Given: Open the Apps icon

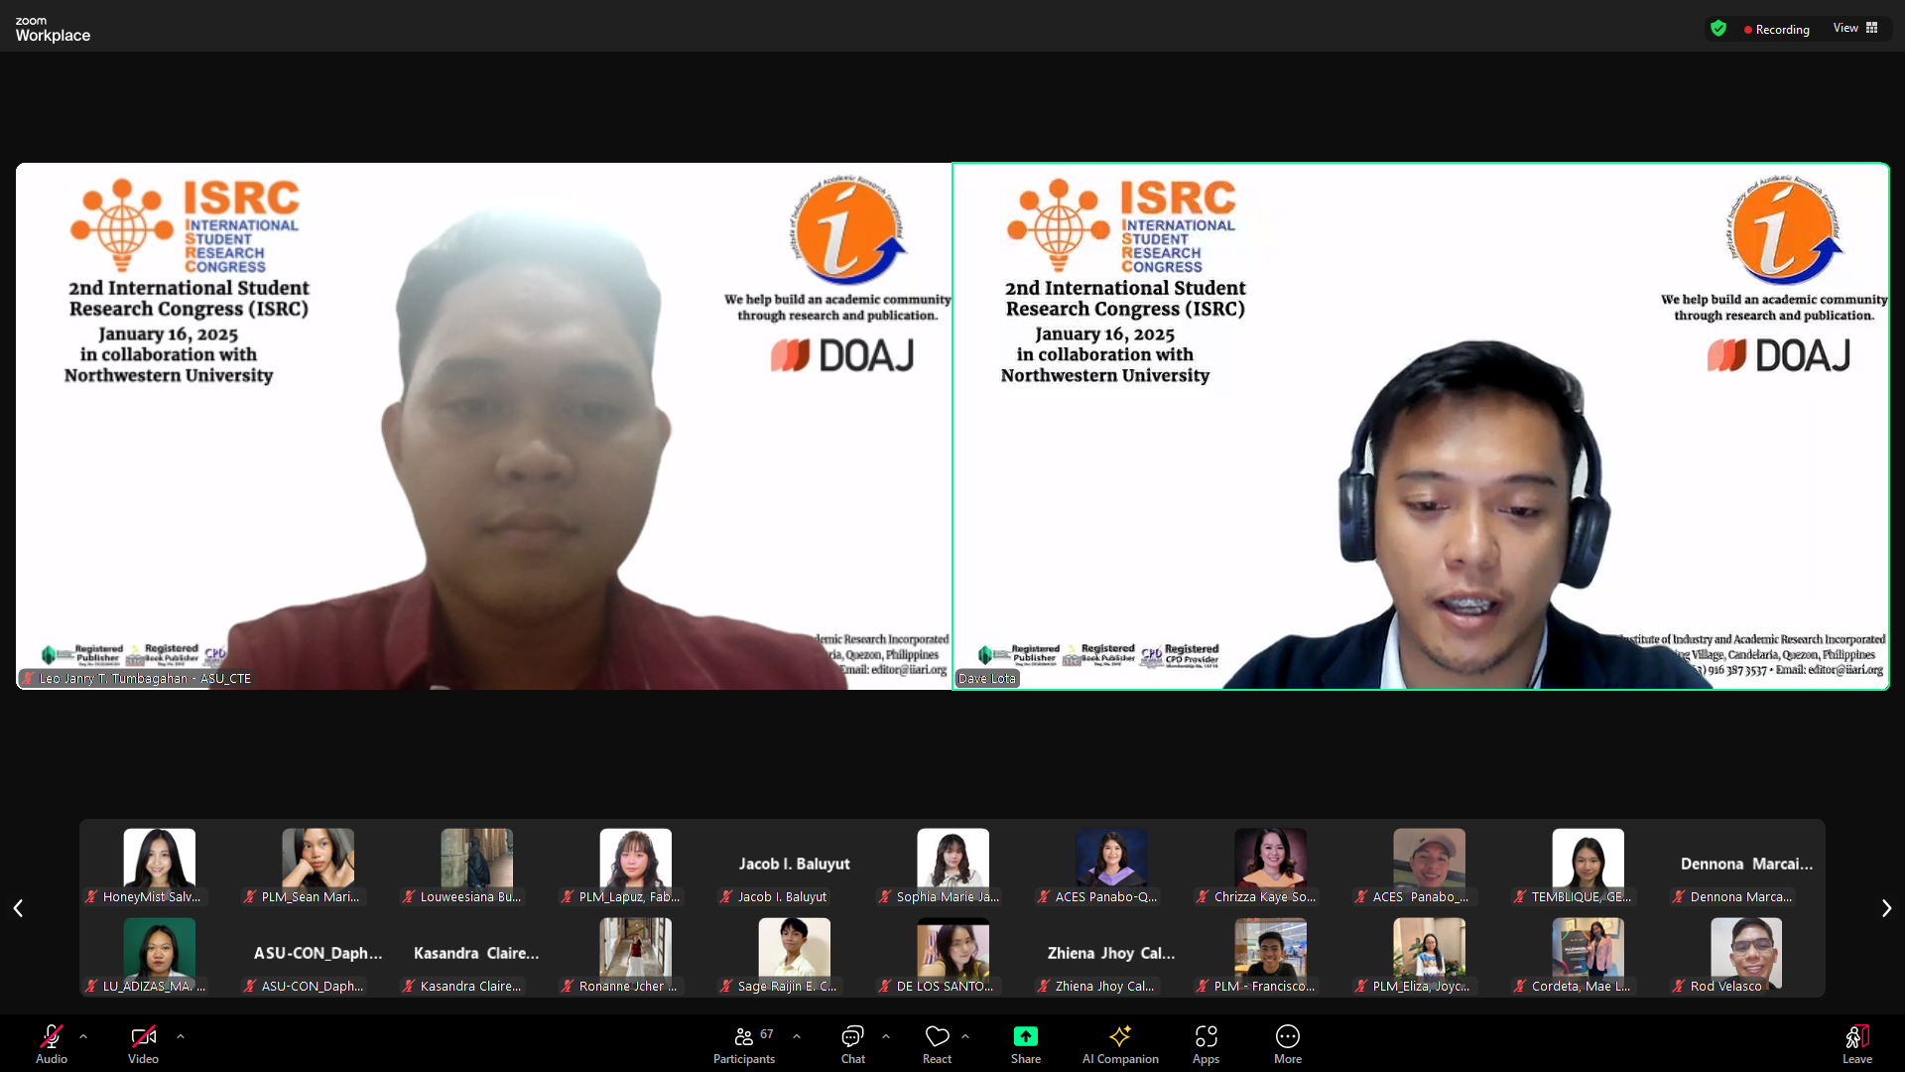Looking at the screenshot, I should [x=1206, y=1037].
